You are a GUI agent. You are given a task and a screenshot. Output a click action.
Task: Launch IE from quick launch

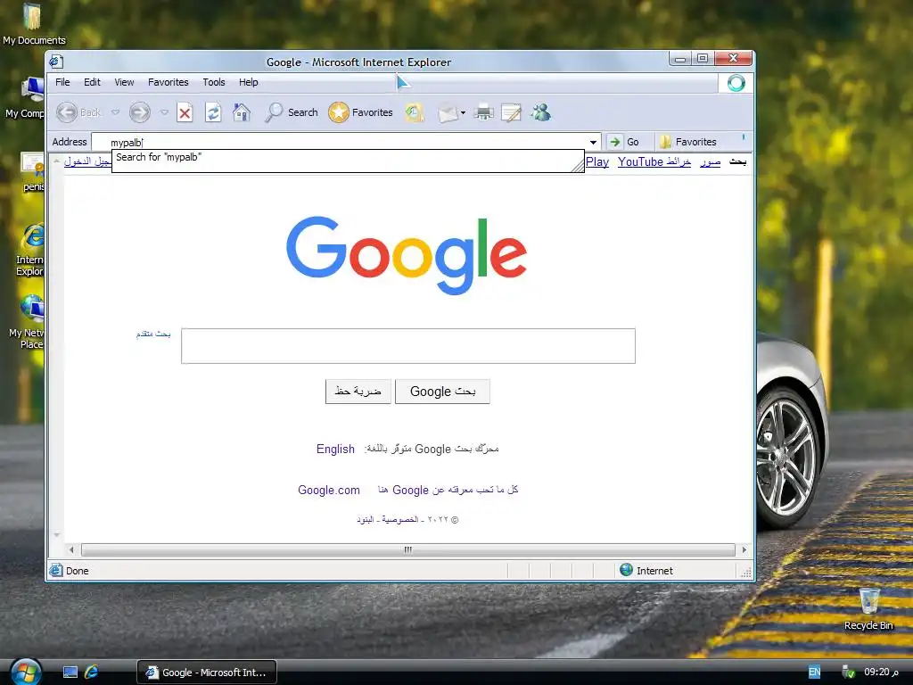click(92, 673)
